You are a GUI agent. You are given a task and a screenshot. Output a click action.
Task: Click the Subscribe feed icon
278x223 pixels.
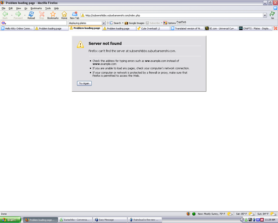(x=147, y=23)
